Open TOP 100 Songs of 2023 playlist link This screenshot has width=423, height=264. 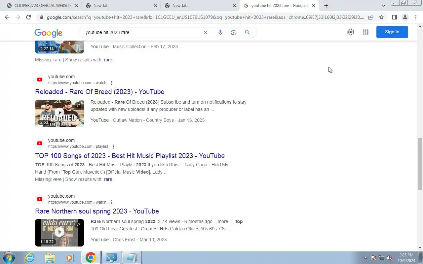[130, 156]
